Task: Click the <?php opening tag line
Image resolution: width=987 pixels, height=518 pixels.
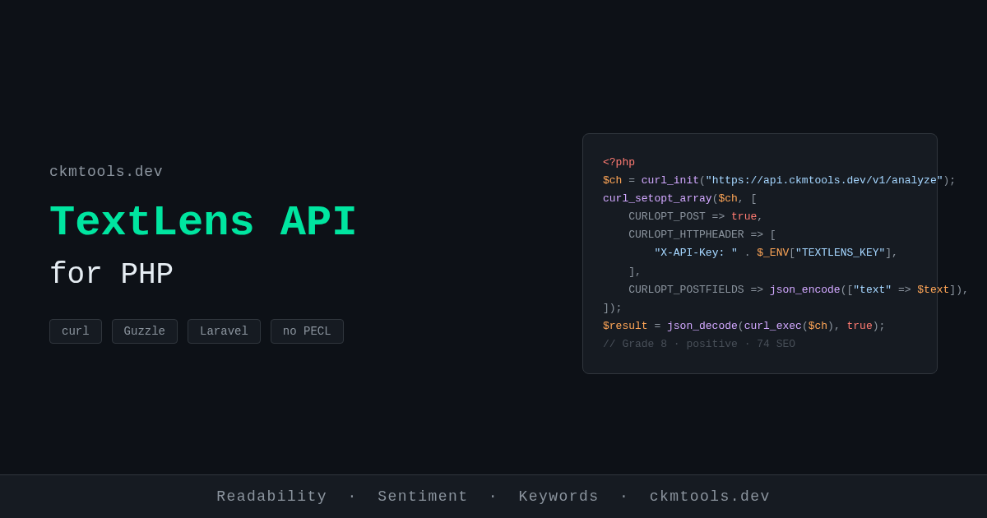Action: point(619,163)
